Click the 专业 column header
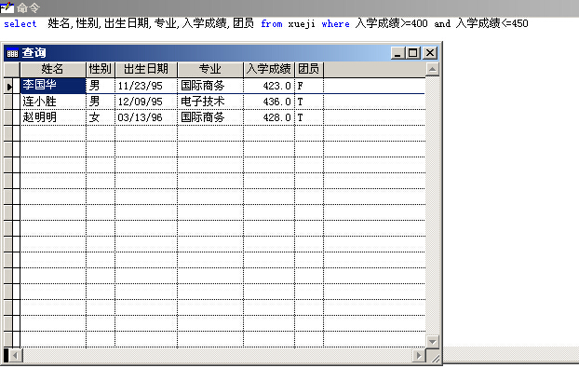This screenshot has height=368, width=579. click(210, 69)
